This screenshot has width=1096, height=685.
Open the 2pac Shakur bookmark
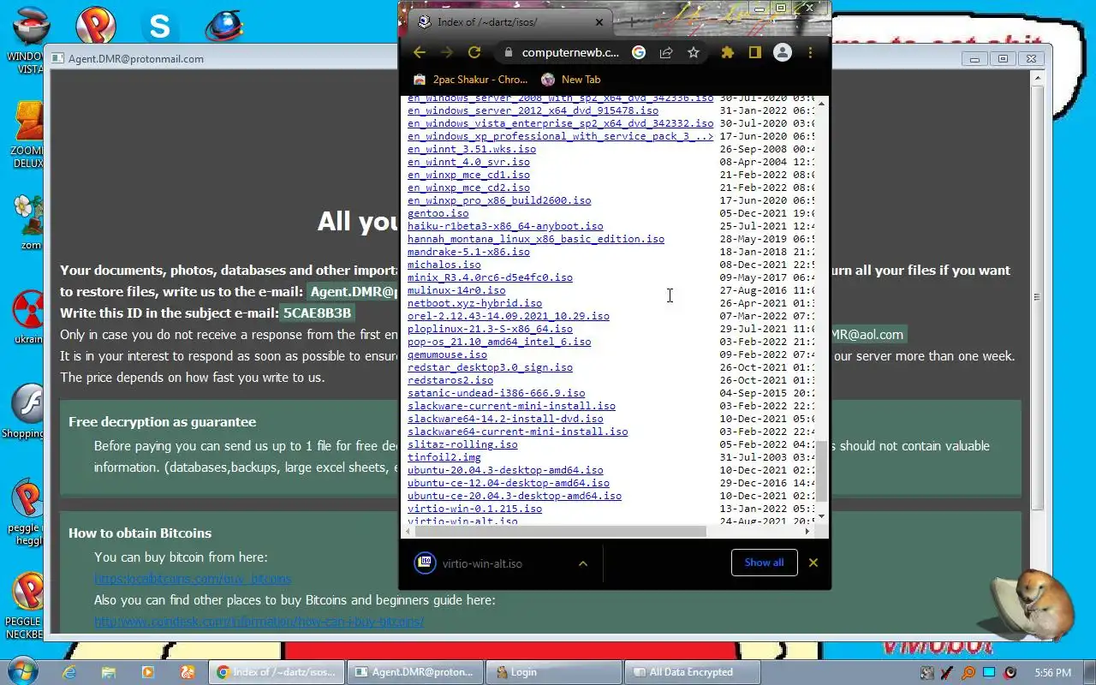point(470,79)
